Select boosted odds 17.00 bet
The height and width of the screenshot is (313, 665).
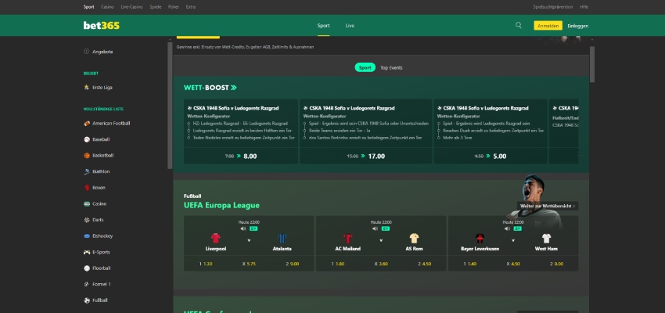pos(365,156)
